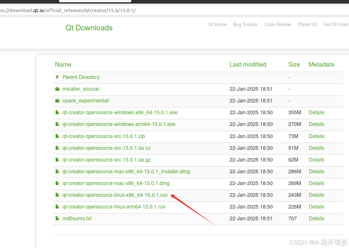This screenshot has height=248, width=349.
Task: Open the cpack_experimental/ folder
Action: 86,101
